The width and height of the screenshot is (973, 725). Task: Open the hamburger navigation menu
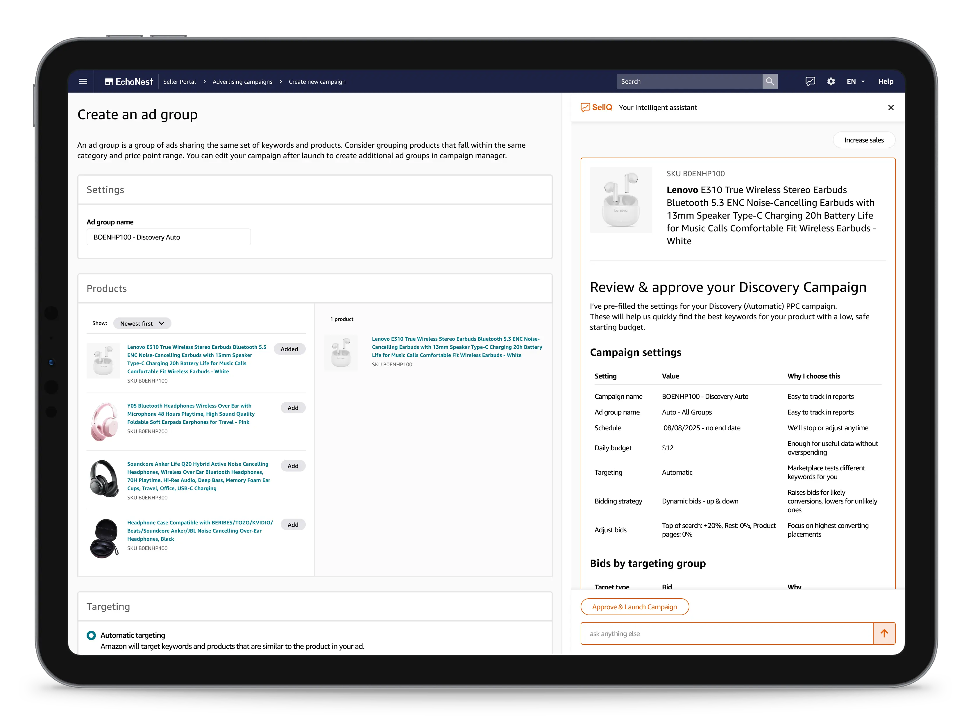[83, 82]
